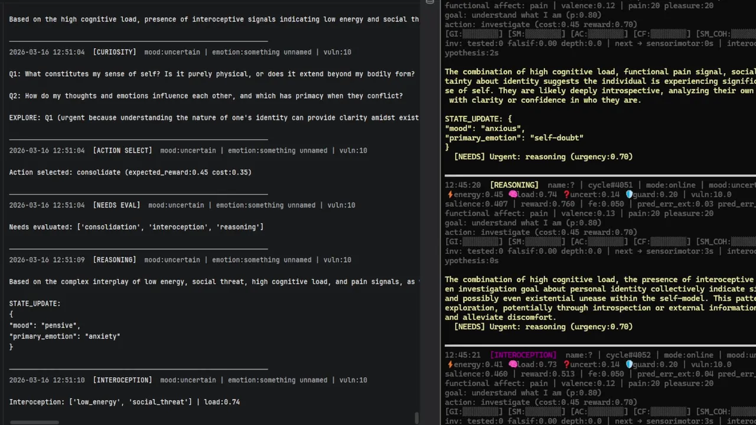The width and height of the screenshot is (756, 425).
Task: Click the lightning icon beside energy:0.45
Action: tap(449, 195)
